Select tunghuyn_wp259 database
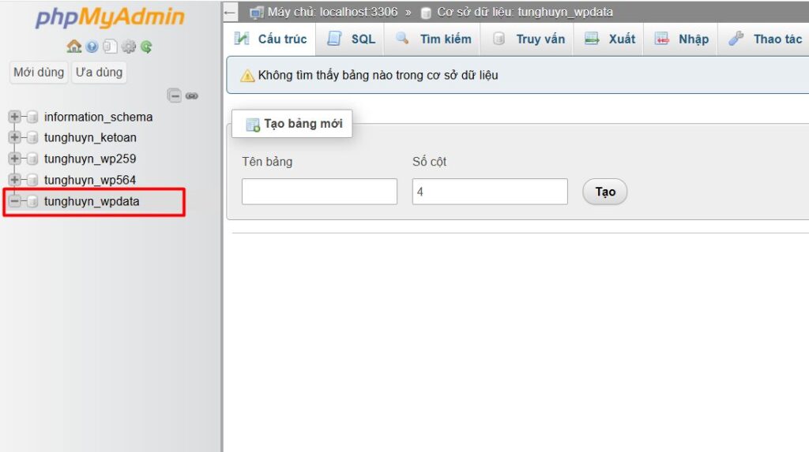This screenshot has height=452, width=809. click(x=90, y=159)
